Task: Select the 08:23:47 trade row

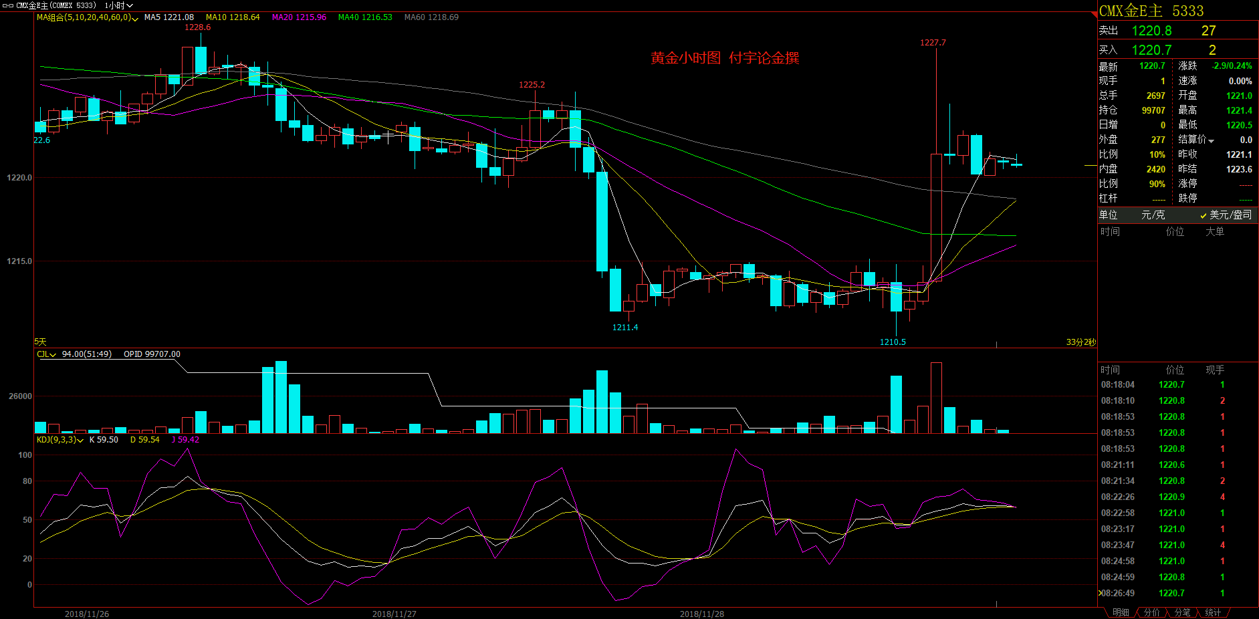Action: [x=1178, y=545]
